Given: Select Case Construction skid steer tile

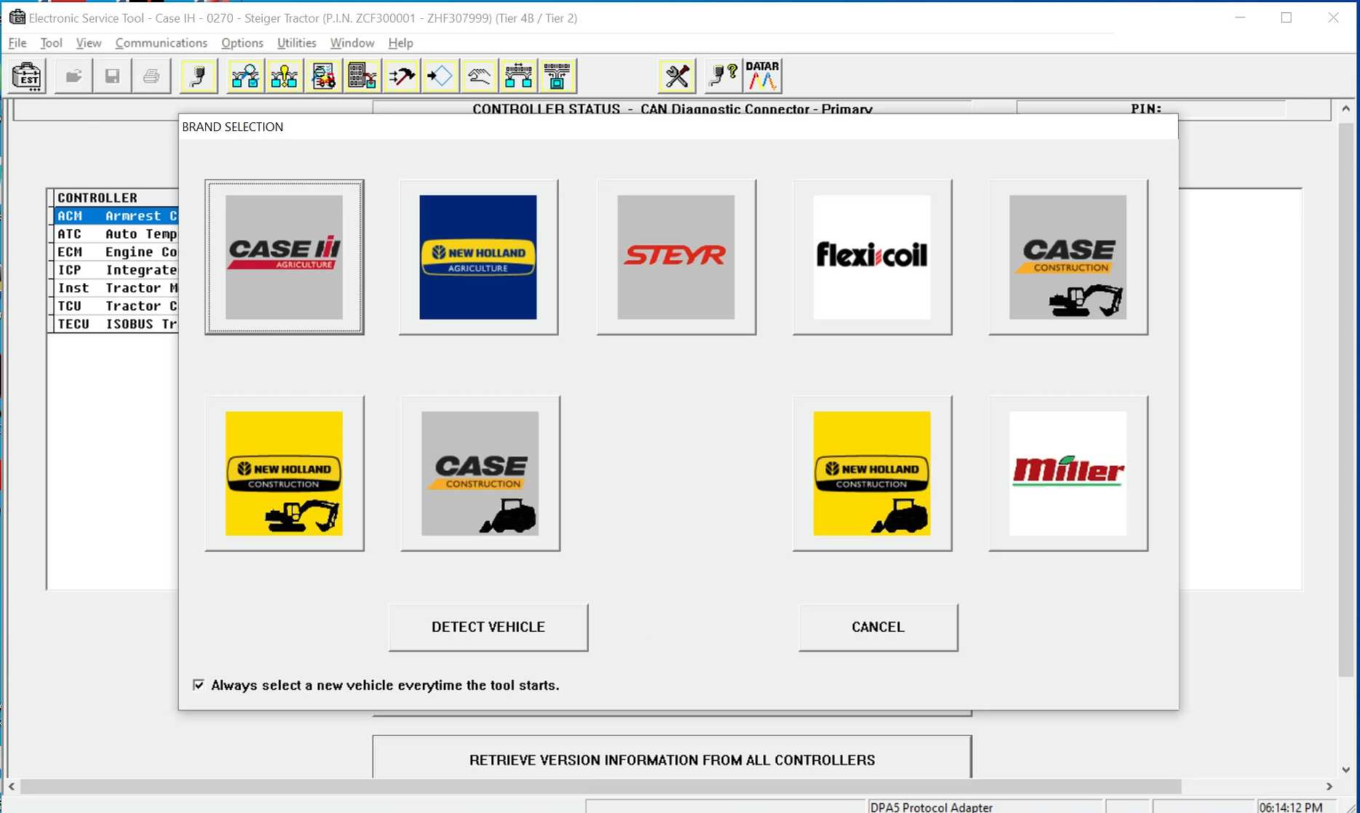Looking at the screenshot, I should click(480, 473).
